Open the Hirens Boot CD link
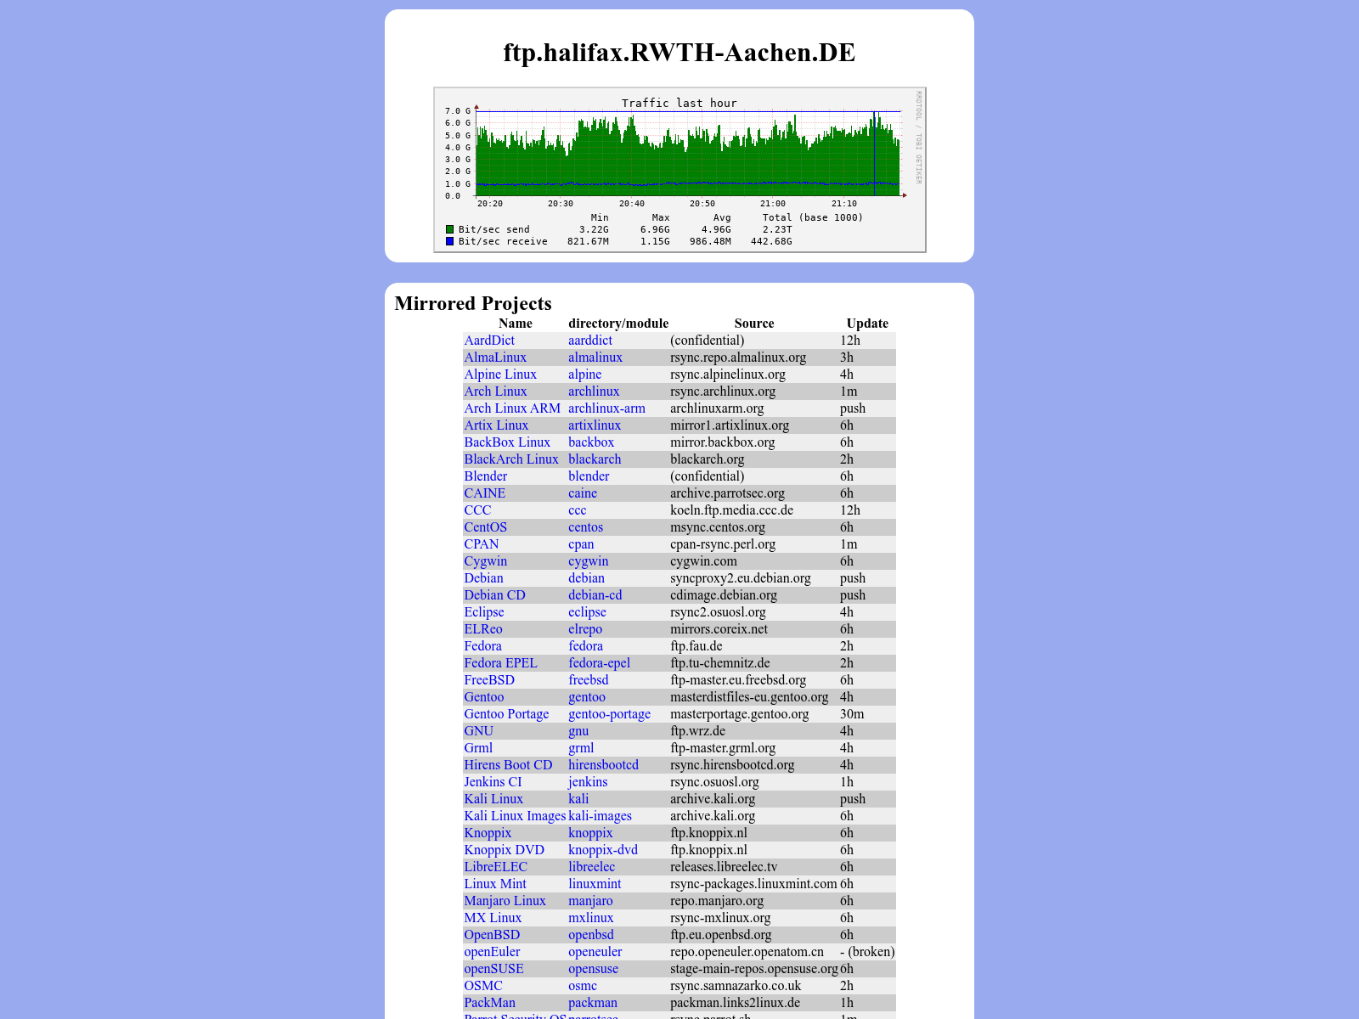The height and width of the screenshot is (1019, 1359). (508, 765)
